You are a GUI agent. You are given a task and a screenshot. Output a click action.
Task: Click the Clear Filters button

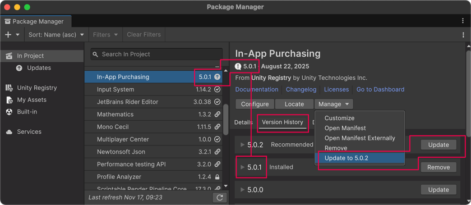[144, 35]
